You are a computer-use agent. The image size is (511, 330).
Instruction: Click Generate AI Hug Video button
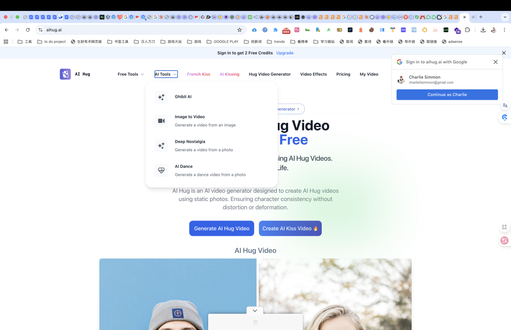[x=221, y=228]
